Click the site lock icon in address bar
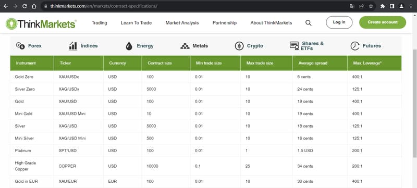 (x=46, y=6)
